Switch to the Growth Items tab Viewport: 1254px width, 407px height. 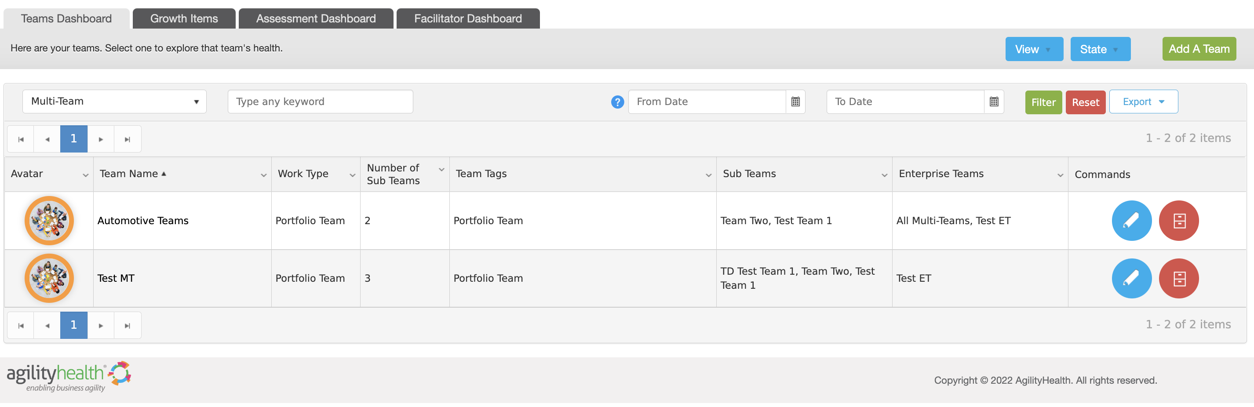coord(184,18)
